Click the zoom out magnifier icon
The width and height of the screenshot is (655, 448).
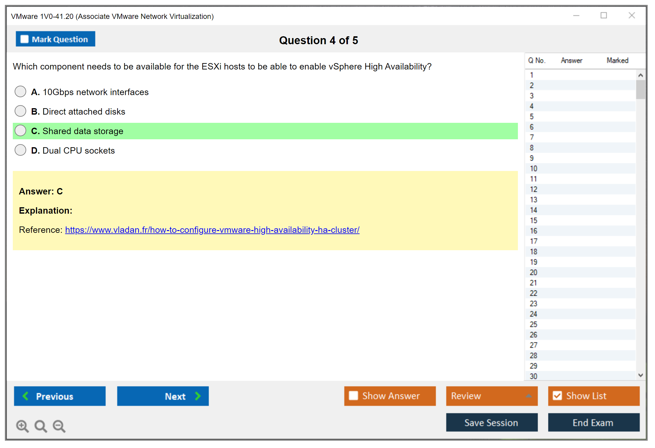(x=59, y=426)
